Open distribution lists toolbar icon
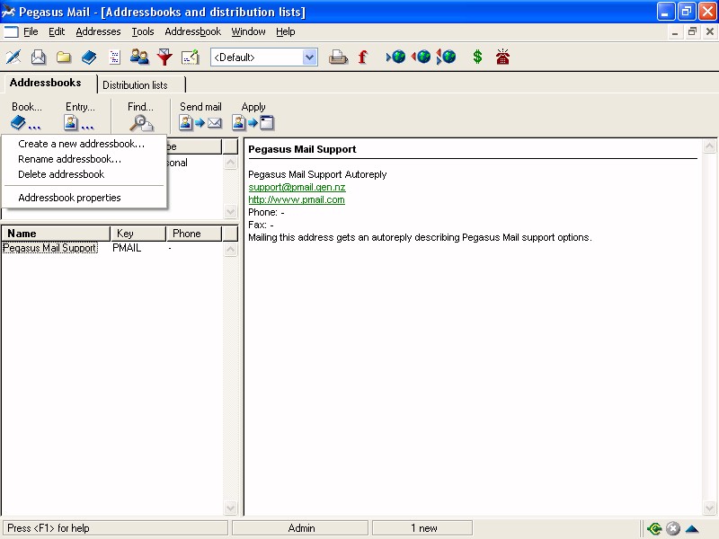Viewport: 719px width, 539px height. pos(114,57)
